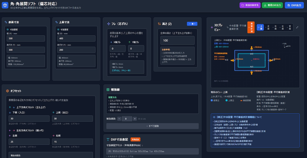The height and width of the screenshot is (158, 307).
Task: Switch to the 背面 view tab
Action: coord(289,27)
